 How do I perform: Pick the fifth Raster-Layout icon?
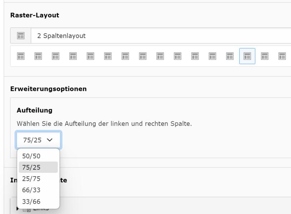[x=91, y=56]
